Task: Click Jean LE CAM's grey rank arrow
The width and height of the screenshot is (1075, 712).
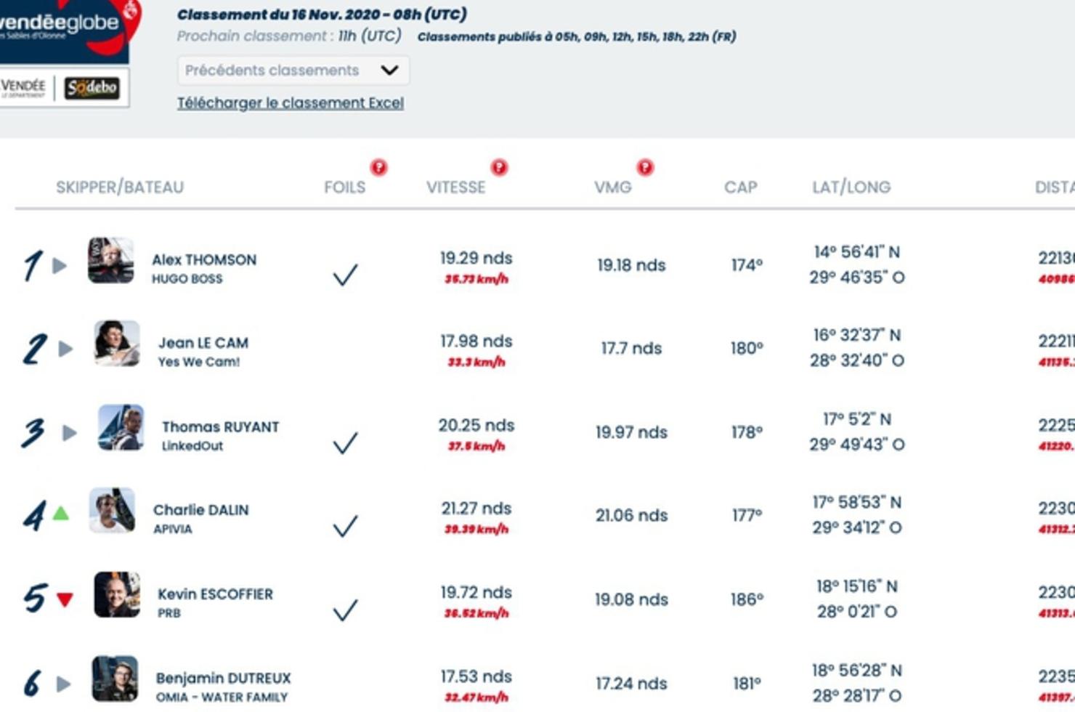Action: [x=66, y=349]
